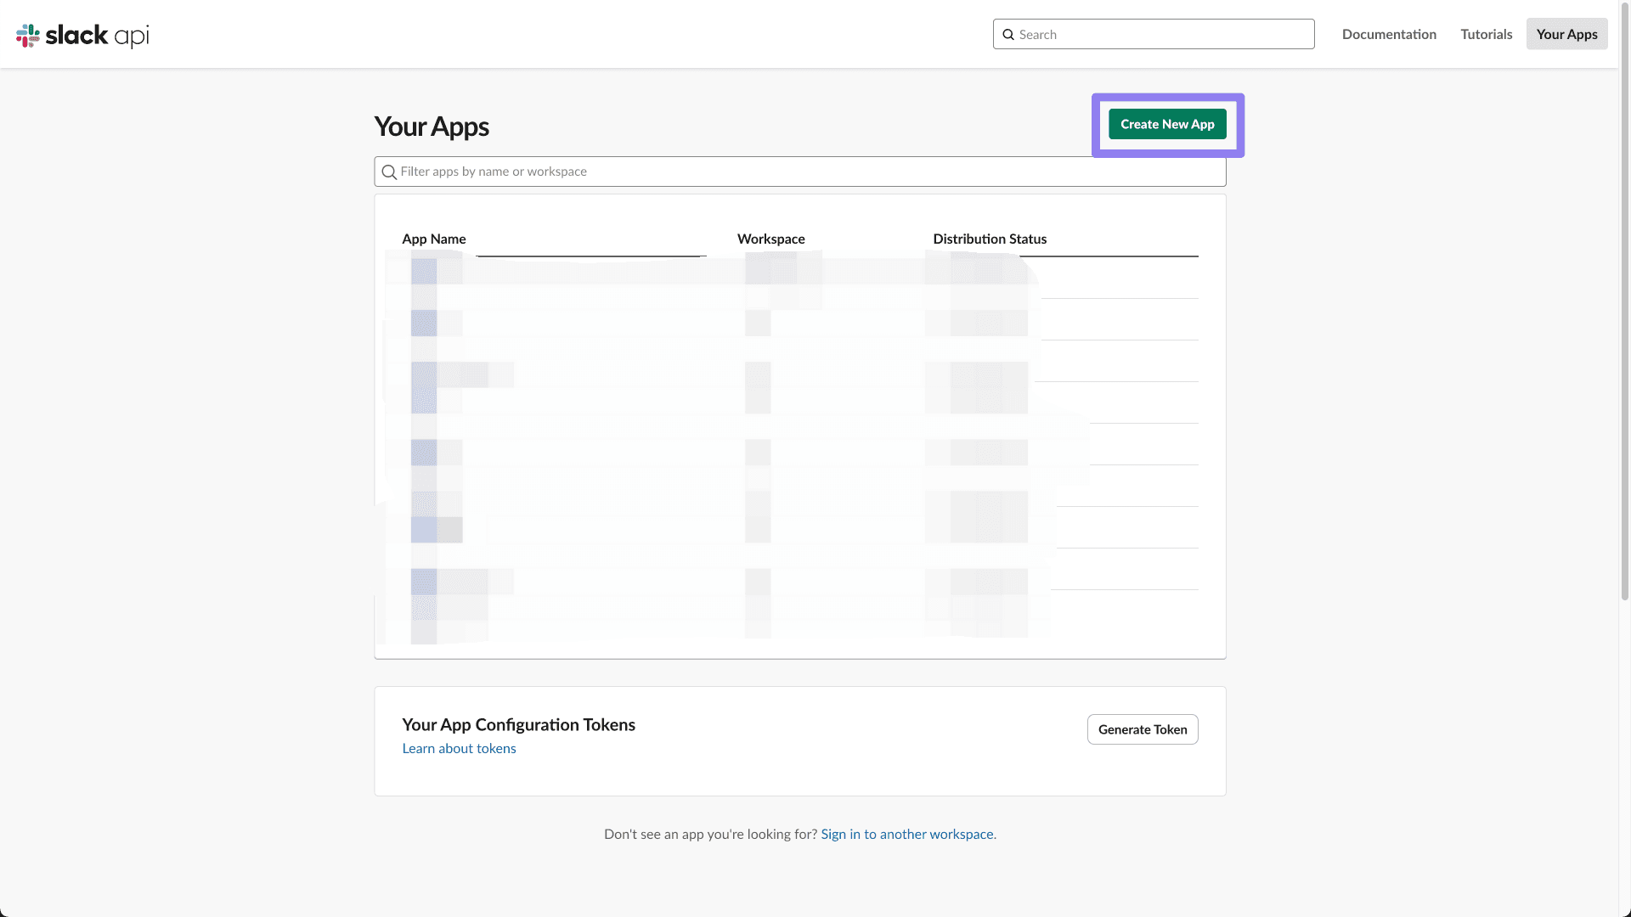Image resolution: width=1631 pixels, height=917 pixels.
Task: Select the Your Apps nav item
Action: pyautogui.click(x=1566, y=34)
